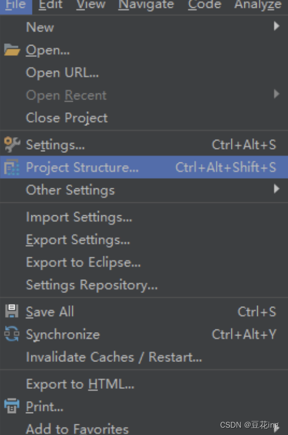This screenshot has height=435, width=288.
Task: Open the Navigate menu
Action: pos(146,4)
